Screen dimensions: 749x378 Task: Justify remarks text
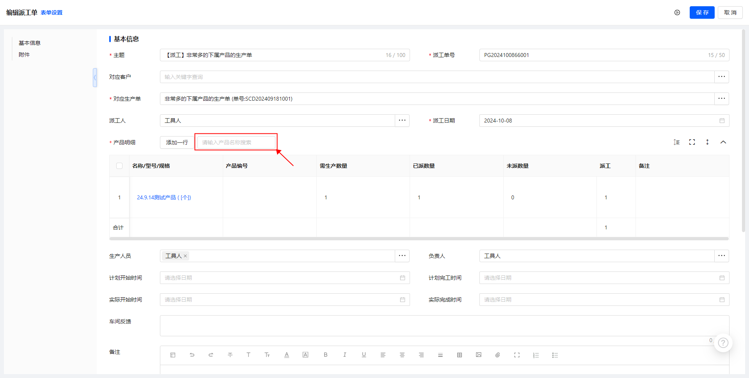[440, 355]
